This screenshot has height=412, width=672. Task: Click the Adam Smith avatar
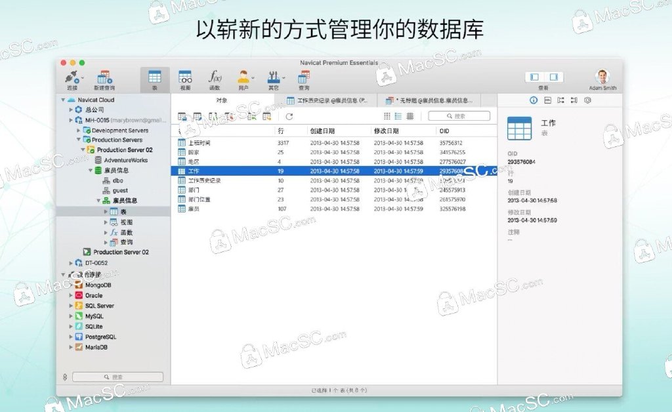pyautogui.click(x=602, y=77)
